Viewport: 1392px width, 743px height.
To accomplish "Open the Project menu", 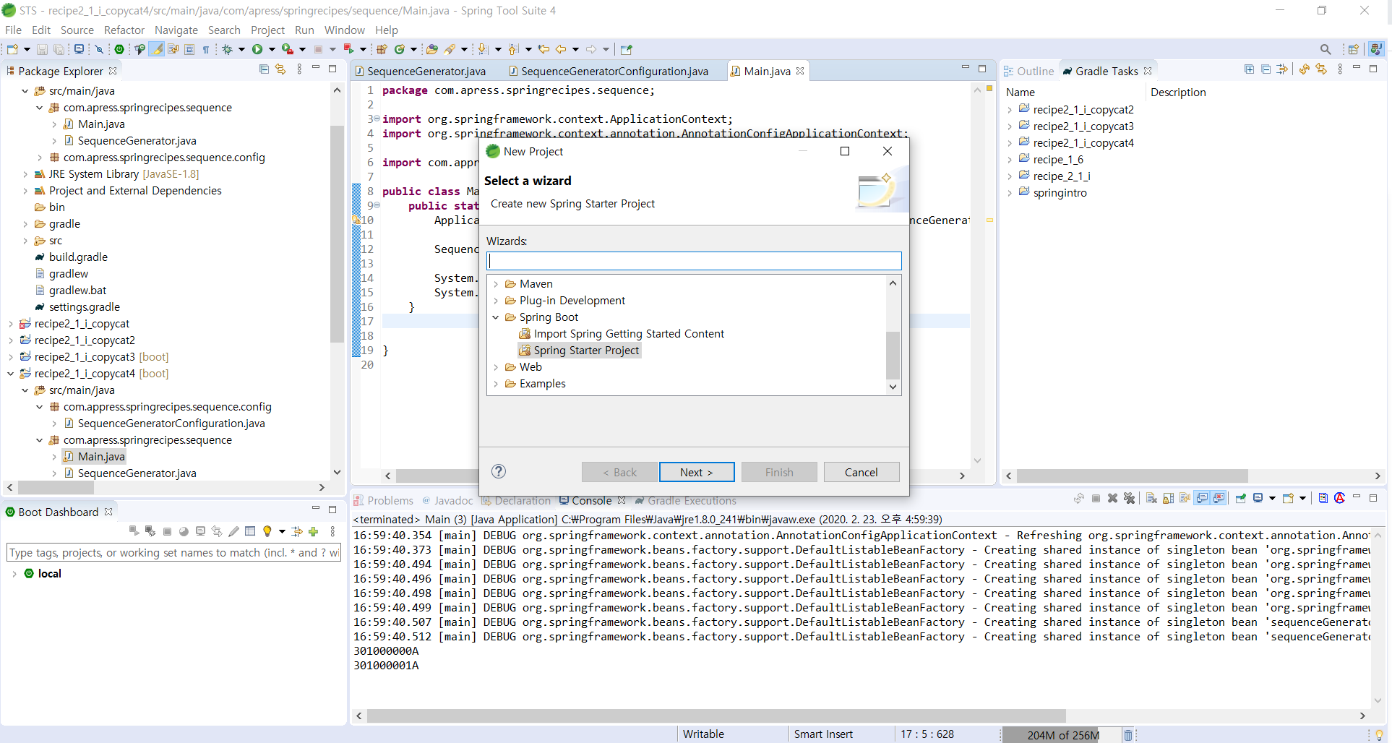I will (x=267, y=30).
